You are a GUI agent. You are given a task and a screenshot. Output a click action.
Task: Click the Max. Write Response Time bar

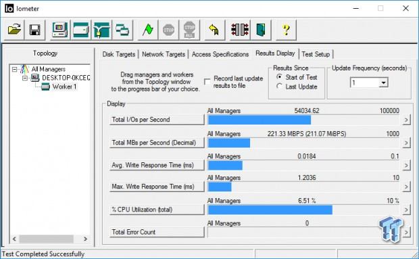(x=303, y=187)
